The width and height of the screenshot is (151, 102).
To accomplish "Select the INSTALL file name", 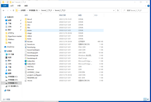I will (x=30, y=67).
